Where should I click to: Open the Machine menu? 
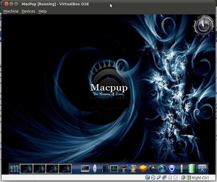[x=11, y=11]
